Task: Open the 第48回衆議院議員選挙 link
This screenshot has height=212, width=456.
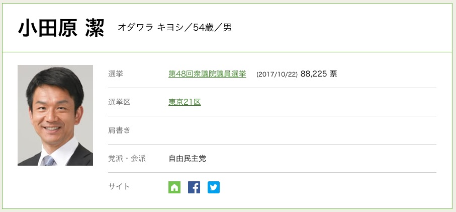Action: 207,74
